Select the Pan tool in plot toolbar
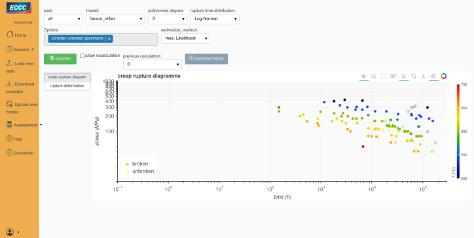474x238 pixels. tap(363, 76)
